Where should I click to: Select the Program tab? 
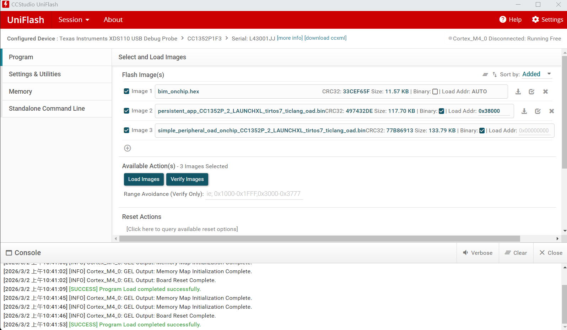point(57,57)
